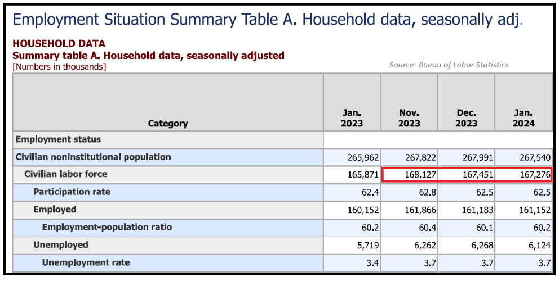The height and width of the screenshot is (281, 559).
Task: Select population value 265,962
Action: [363, 157]
